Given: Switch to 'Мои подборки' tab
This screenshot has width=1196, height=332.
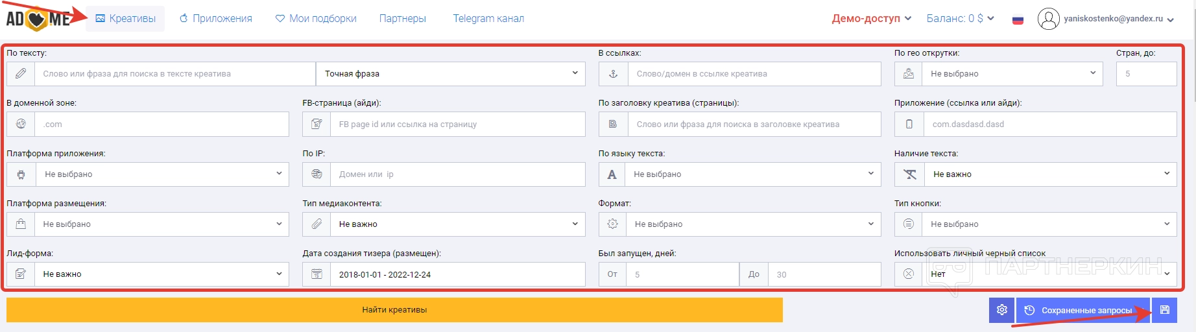Looking at the screenshot, I should tap(316, 19).
